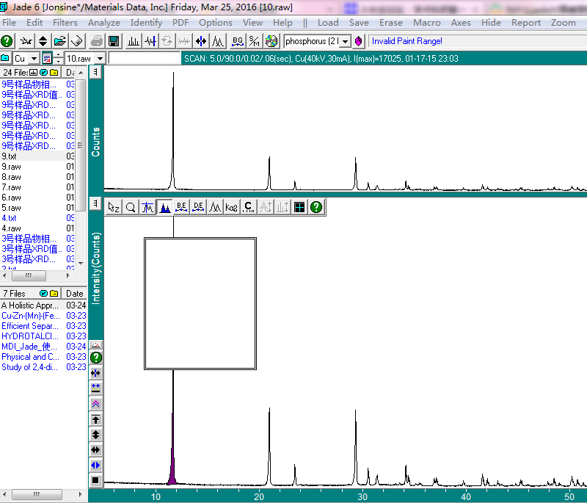The image size is (587, 503).
Task: Click the Kα2 stripping tool icon
Action: pyautogui.click(x=231, y=207)
